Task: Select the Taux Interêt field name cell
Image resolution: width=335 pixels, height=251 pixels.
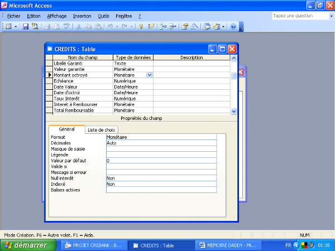Action: coord(83,98)
